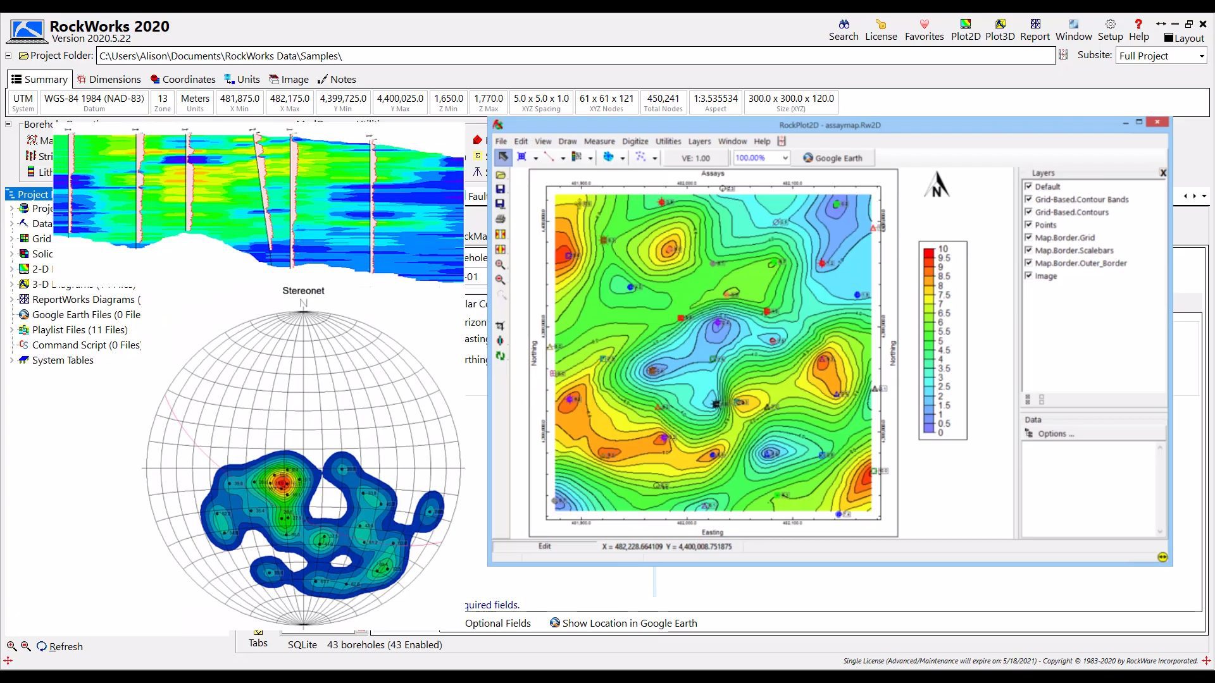Click the Google Earth button
This screenshot has height=683, width=1215.
click(833, 158)
